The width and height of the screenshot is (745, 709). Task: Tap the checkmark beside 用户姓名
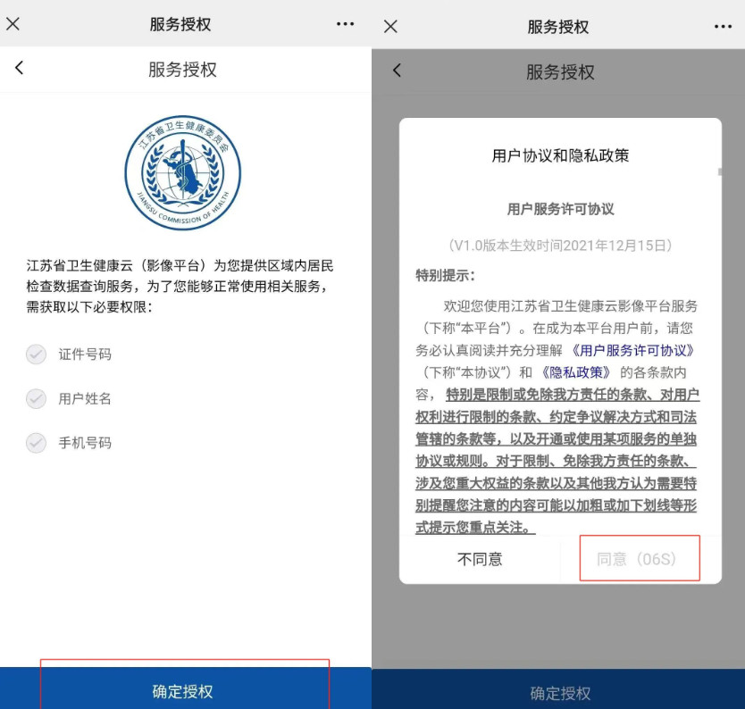pos(35,399)
